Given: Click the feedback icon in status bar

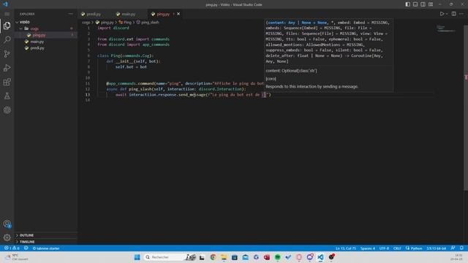Looking at the screenshot, I should 453,248.
